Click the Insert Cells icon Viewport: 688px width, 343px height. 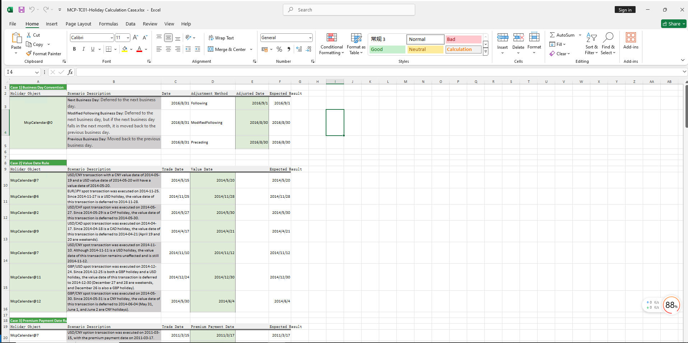[502, 37]
